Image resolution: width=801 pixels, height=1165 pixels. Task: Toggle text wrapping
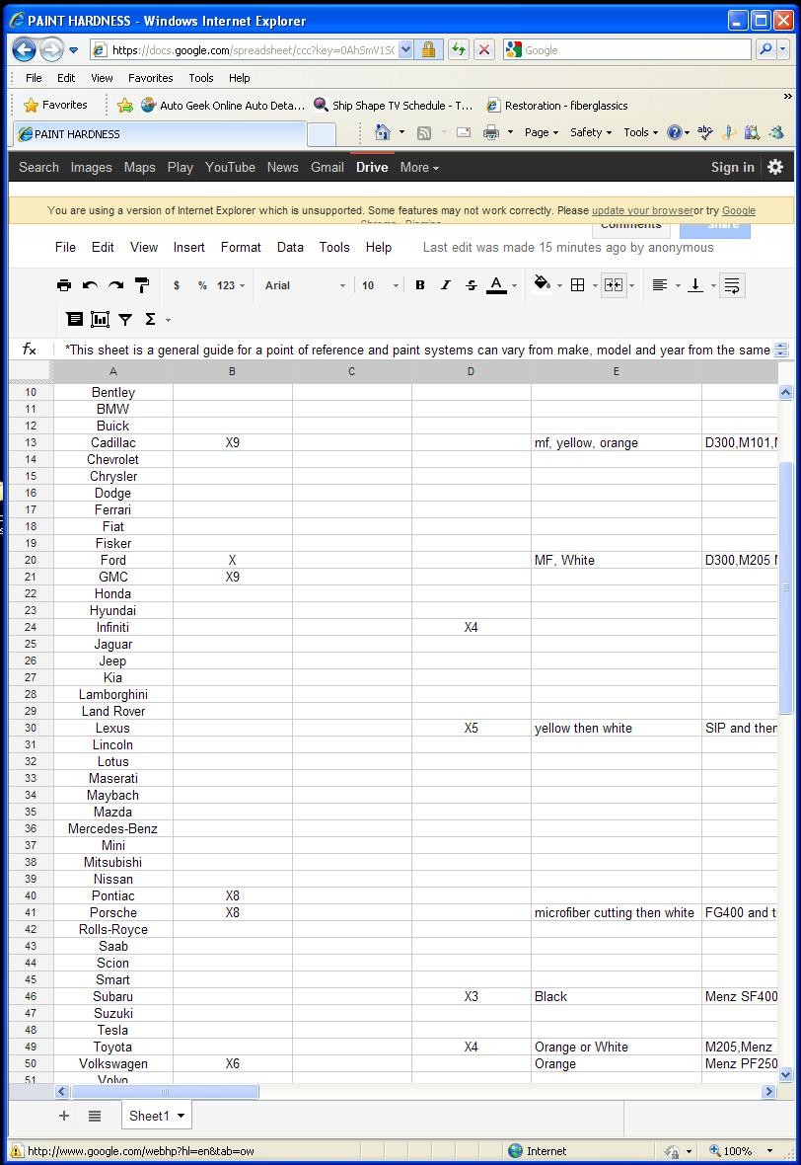(x=732, y=285)
